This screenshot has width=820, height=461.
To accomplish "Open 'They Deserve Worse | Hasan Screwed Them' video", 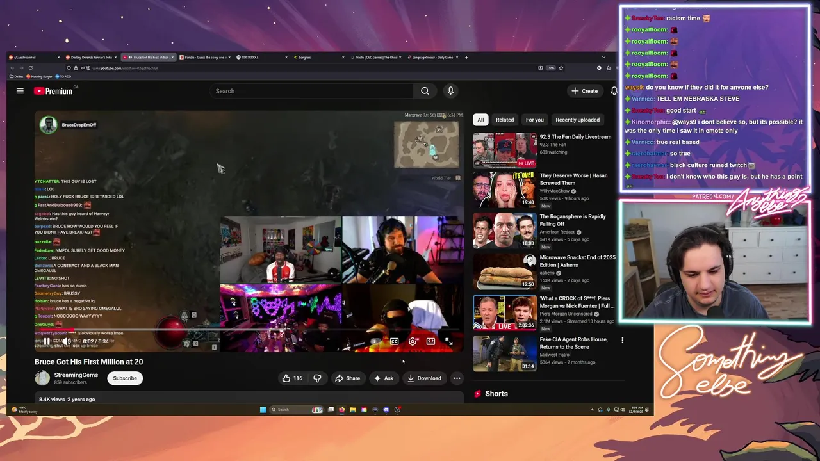I will tap(573, 179).
